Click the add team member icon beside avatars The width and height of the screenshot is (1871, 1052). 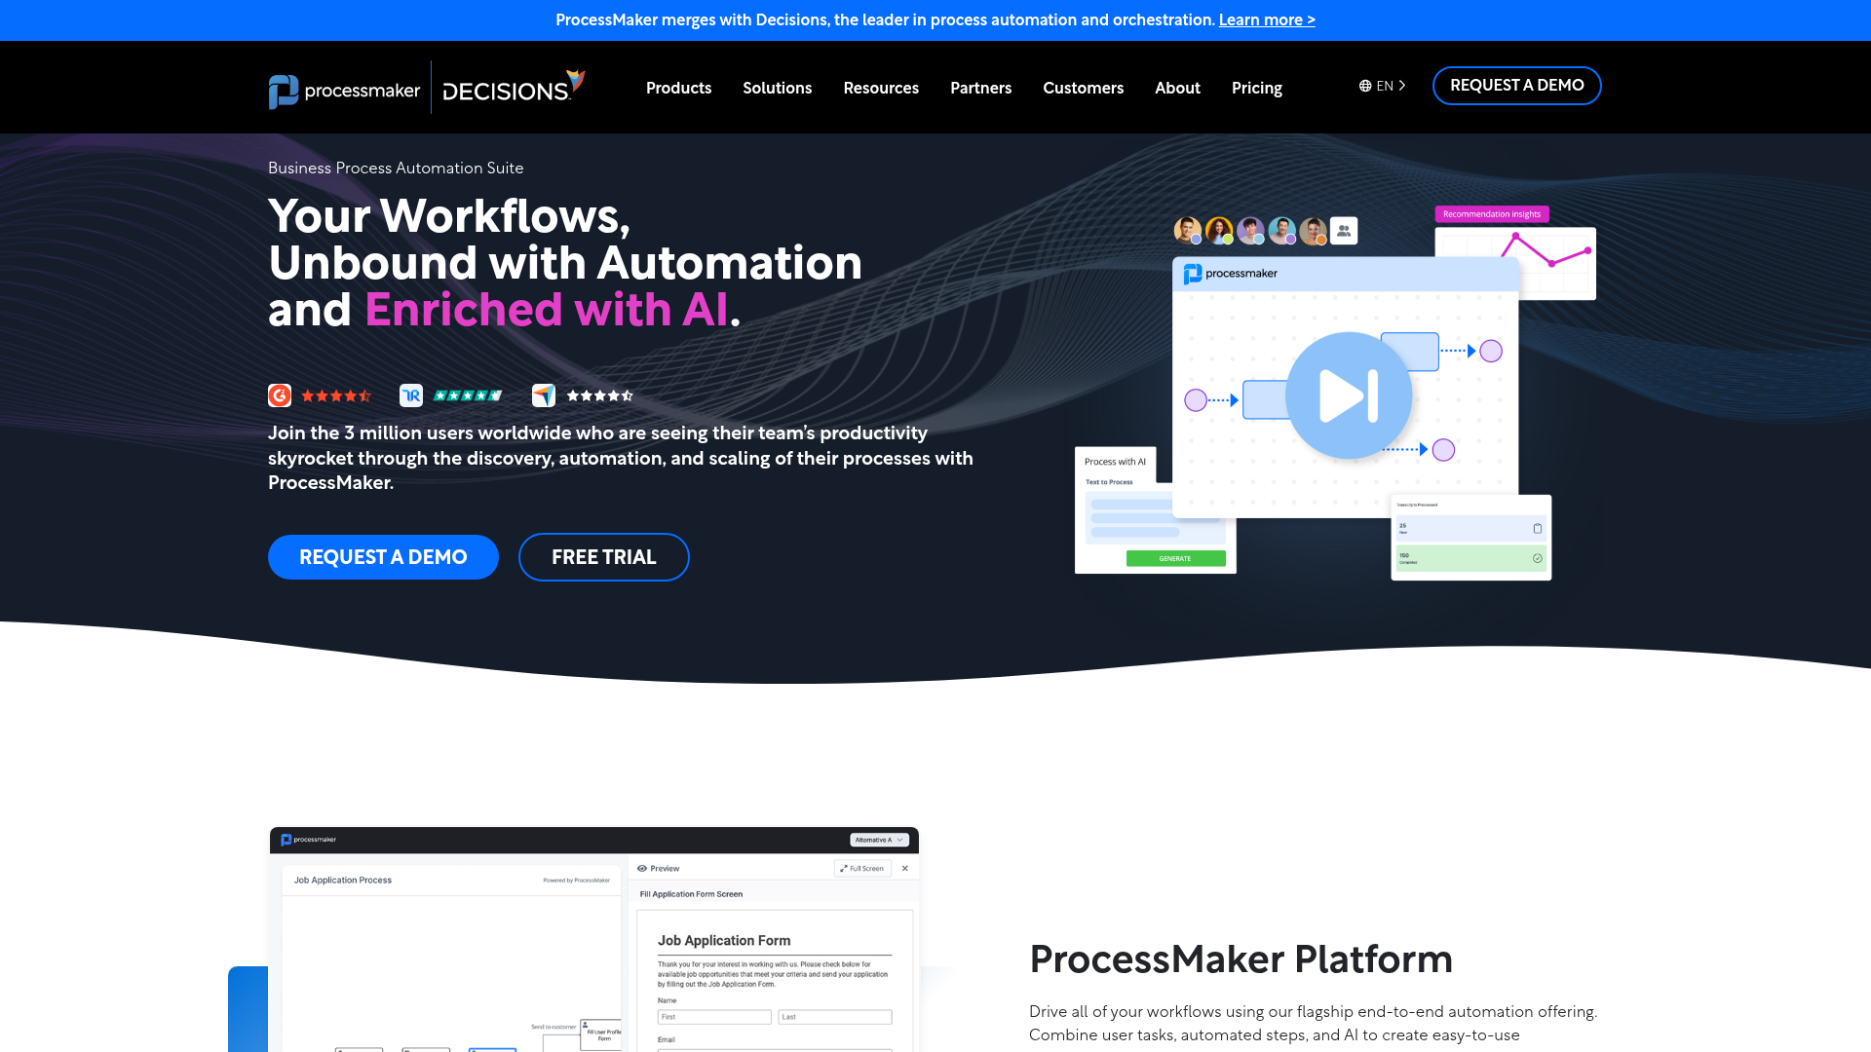[1343, 231]
